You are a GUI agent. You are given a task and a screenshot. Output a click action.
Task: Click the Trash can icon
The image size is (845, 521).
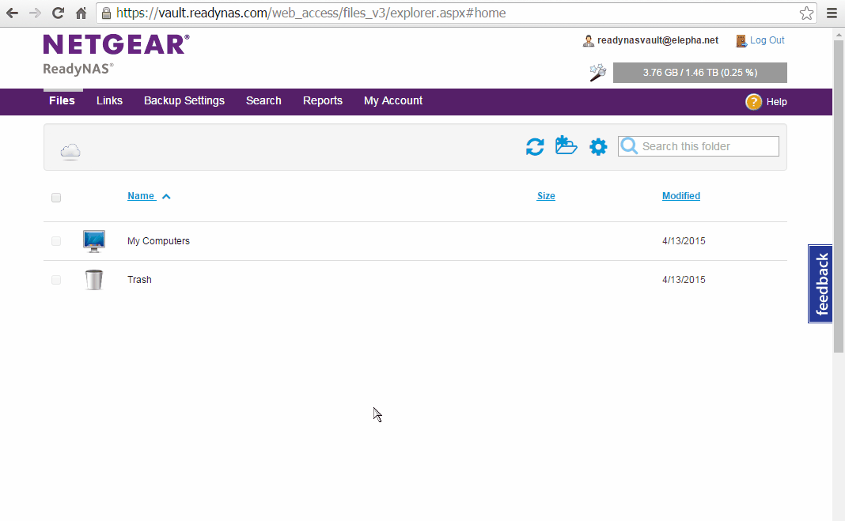pos(94,280)
